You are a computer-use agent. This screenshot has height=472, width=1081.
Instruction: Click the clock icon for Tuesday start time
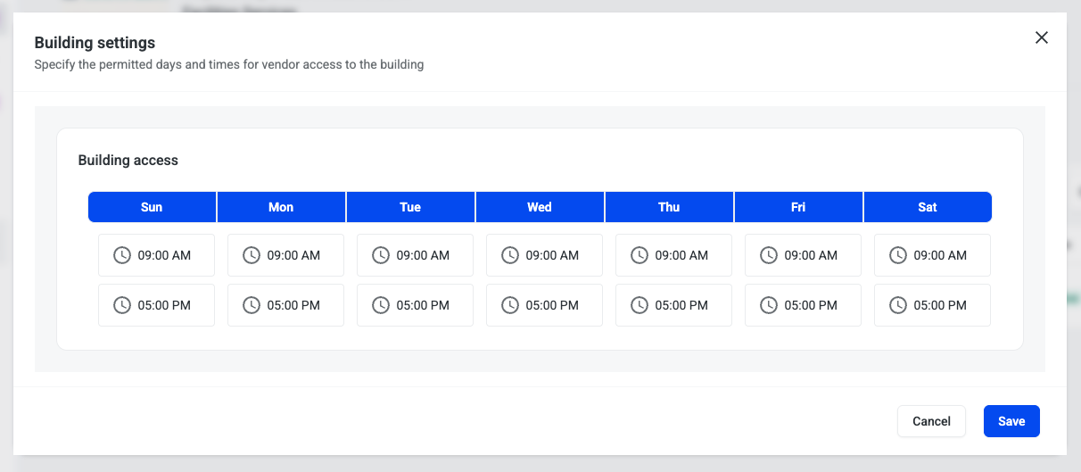point(381,255)
